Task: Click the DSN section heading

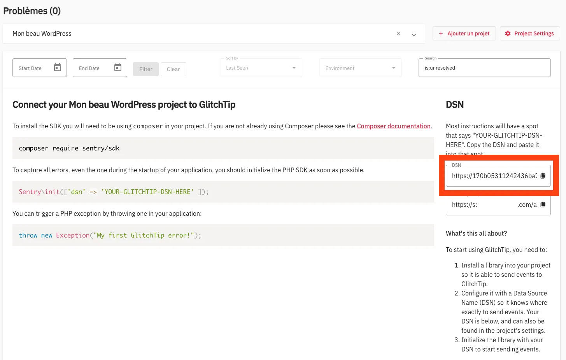Action: (455, 105)
